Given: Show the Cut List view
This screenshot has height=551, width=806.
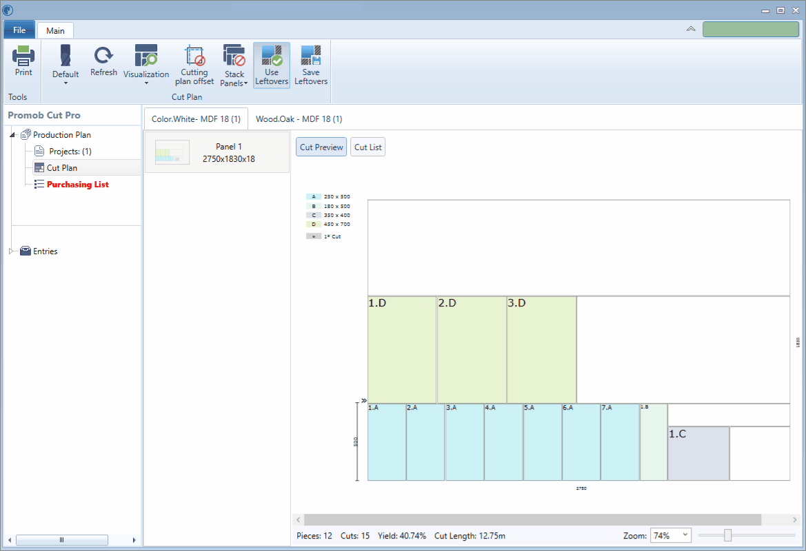Looking at the screenshot, I should (367, 147).
